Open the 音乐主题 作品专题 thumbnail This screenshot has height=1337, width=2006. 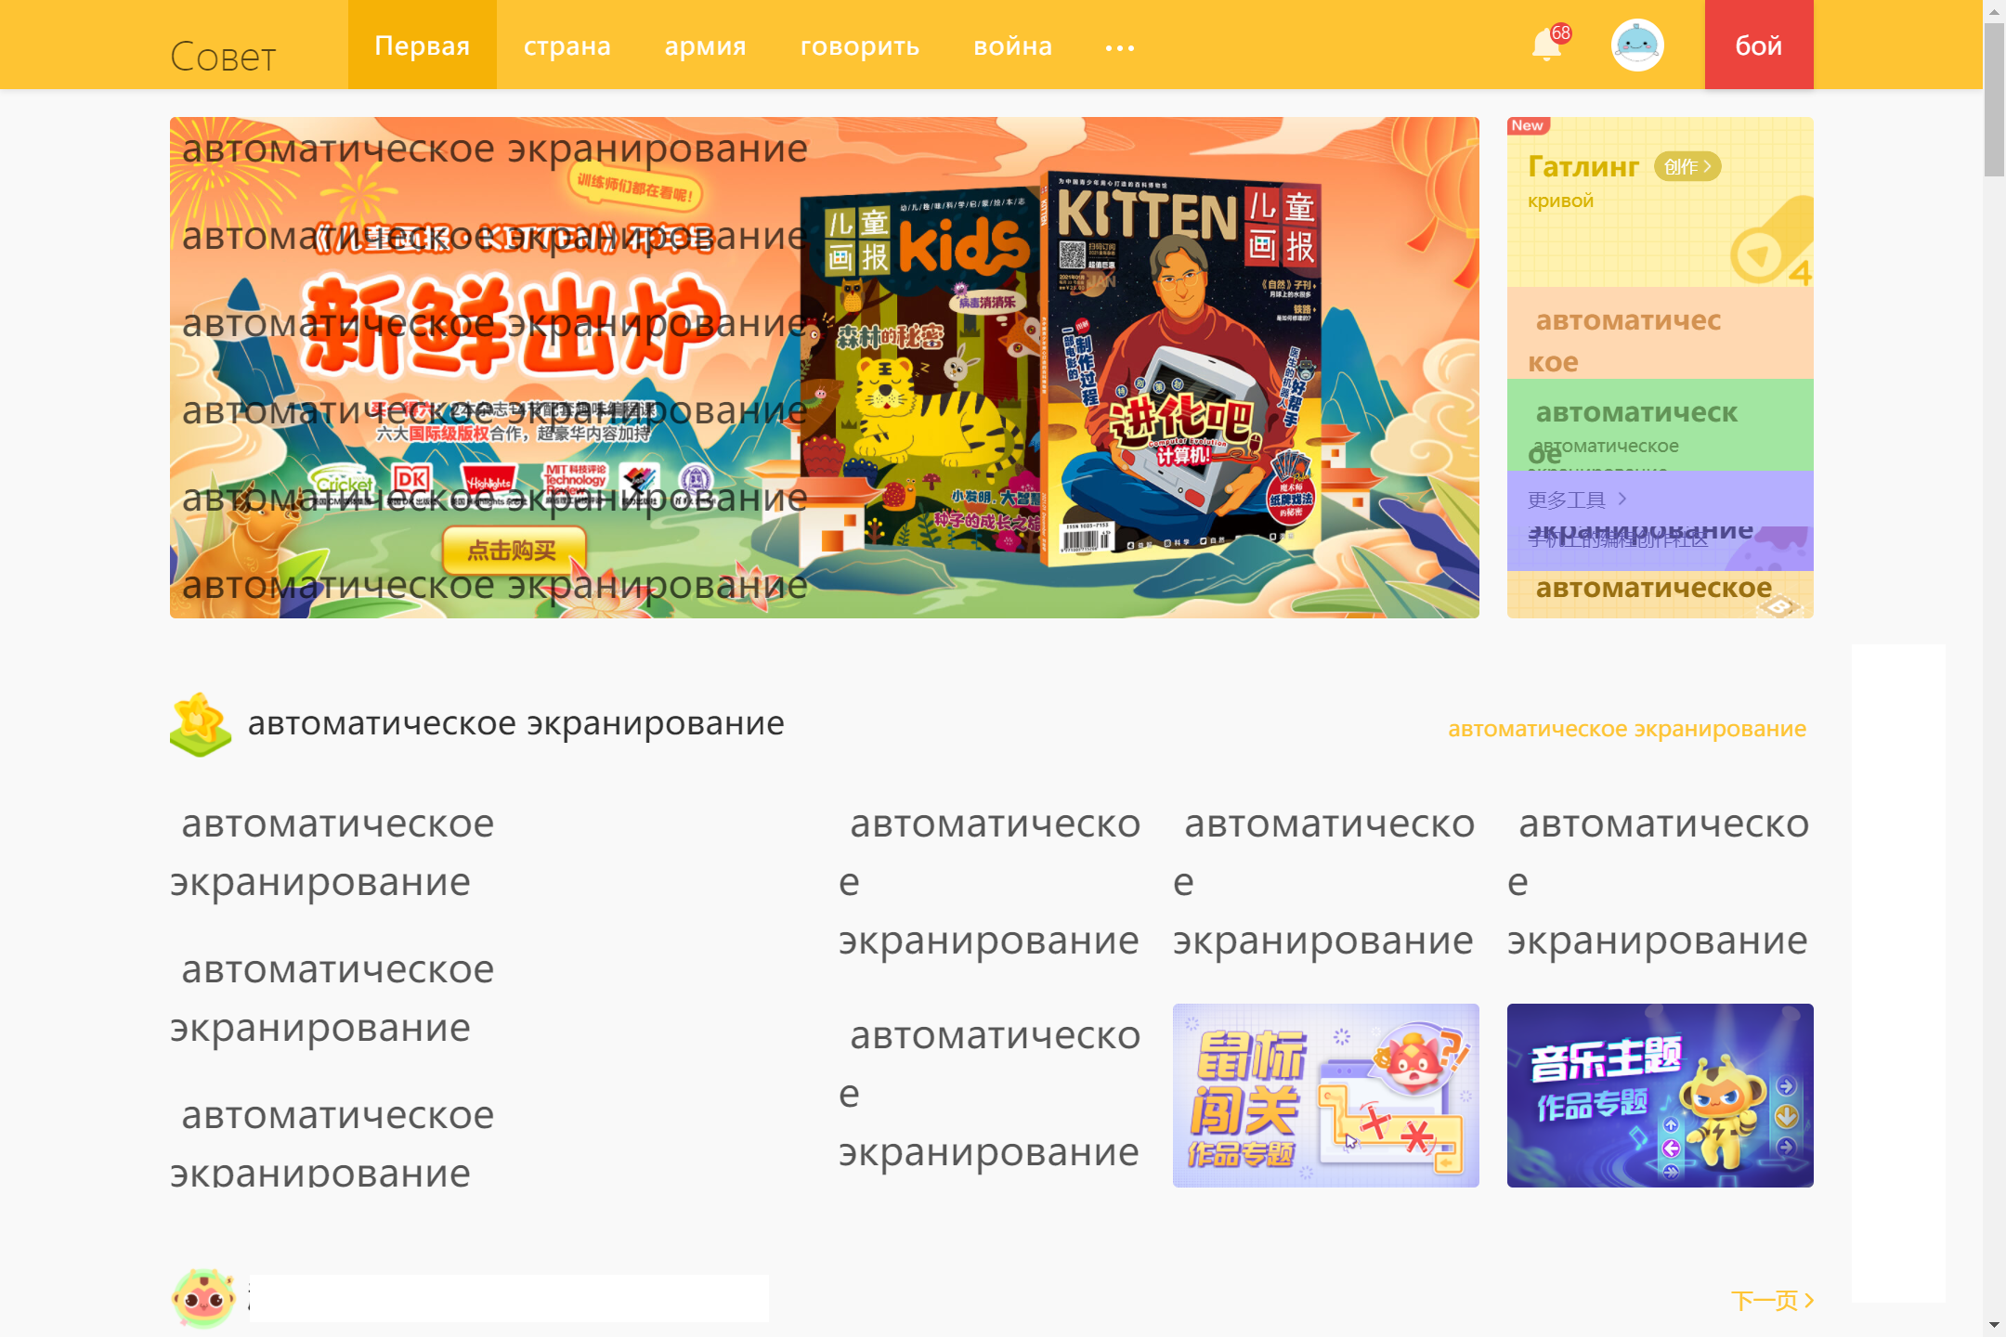coord(1661,1096)
